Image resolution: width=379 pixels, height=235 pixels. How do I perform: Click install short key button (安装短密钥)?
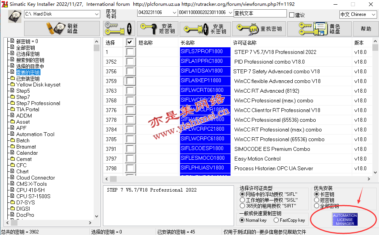coord(157,28)
